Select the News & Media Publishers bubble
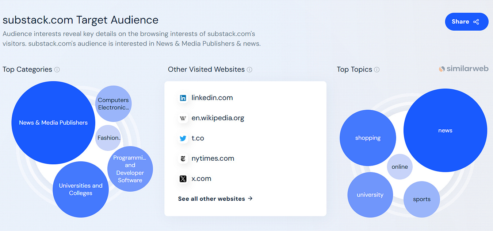Viewport: 493px width, 231px height. tap(53, 123)
